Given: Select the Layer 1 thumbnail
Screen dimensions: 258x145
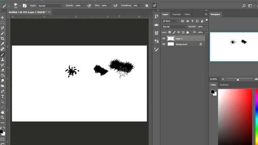Looking at the screenshot, I should click(x=171, y=39).
